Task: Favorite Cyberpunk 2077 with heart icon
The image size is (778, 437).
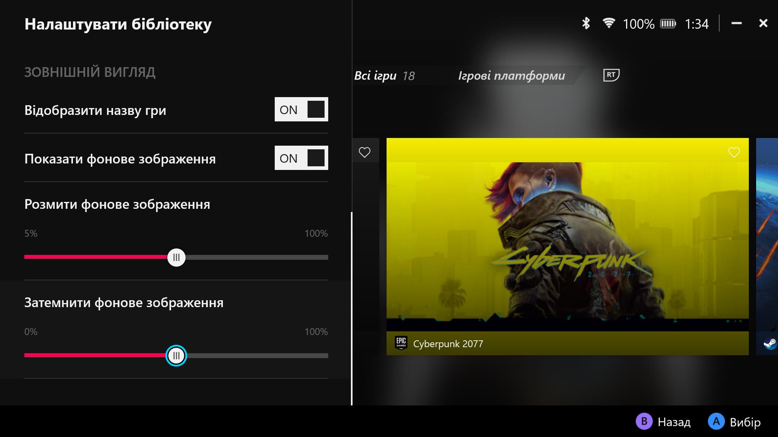Action: click(x=734, y=153)
